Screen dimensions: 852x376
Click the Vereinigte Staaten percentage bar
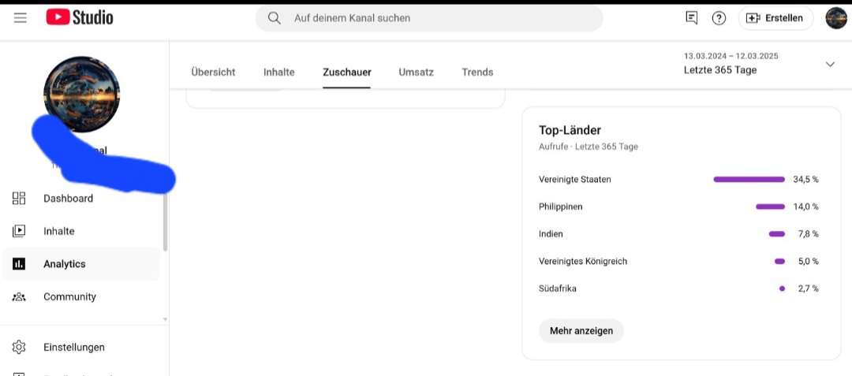click(x=749, y=179)
